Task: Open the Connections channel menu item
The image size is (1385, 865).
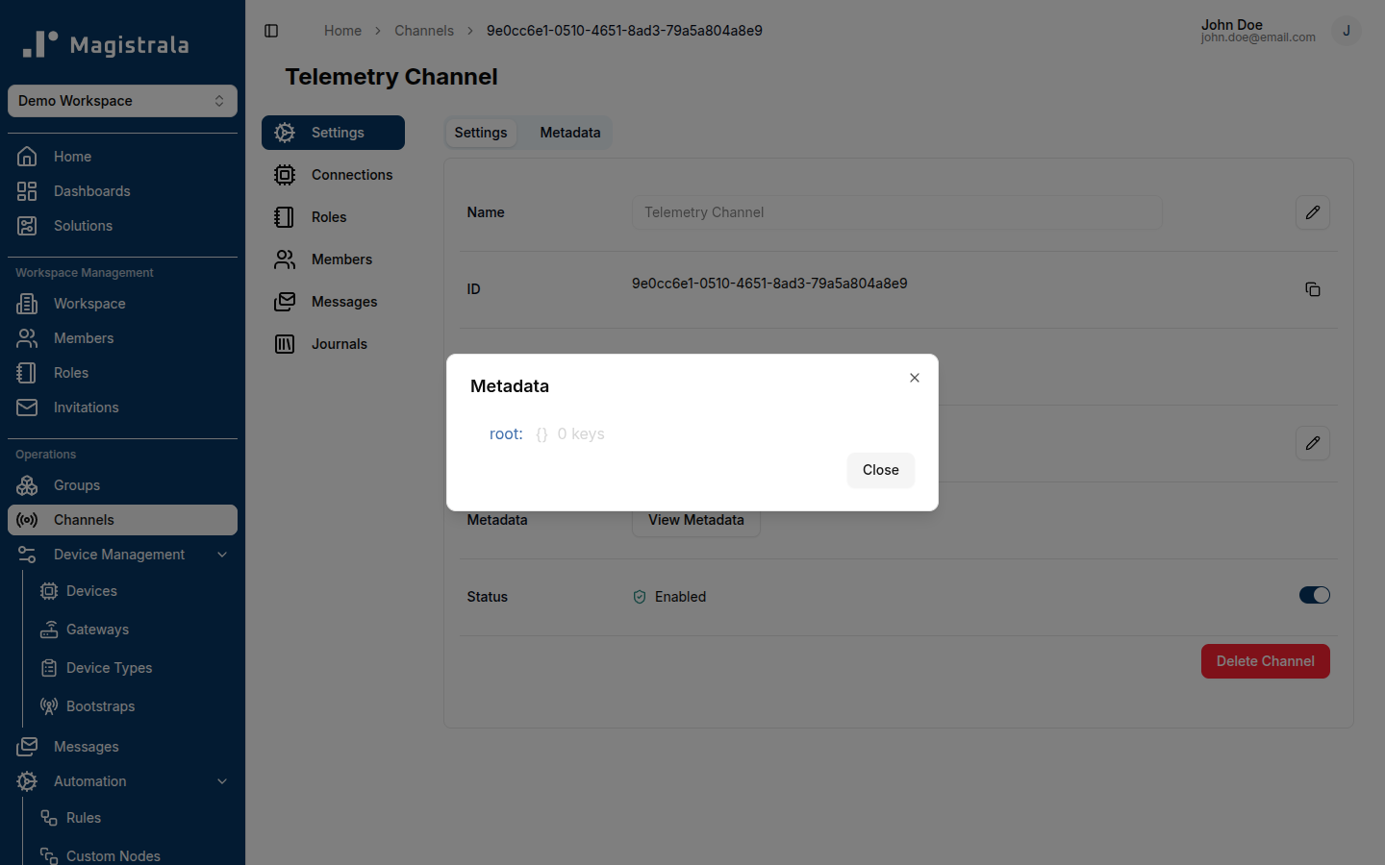Action: pos(333,175)
